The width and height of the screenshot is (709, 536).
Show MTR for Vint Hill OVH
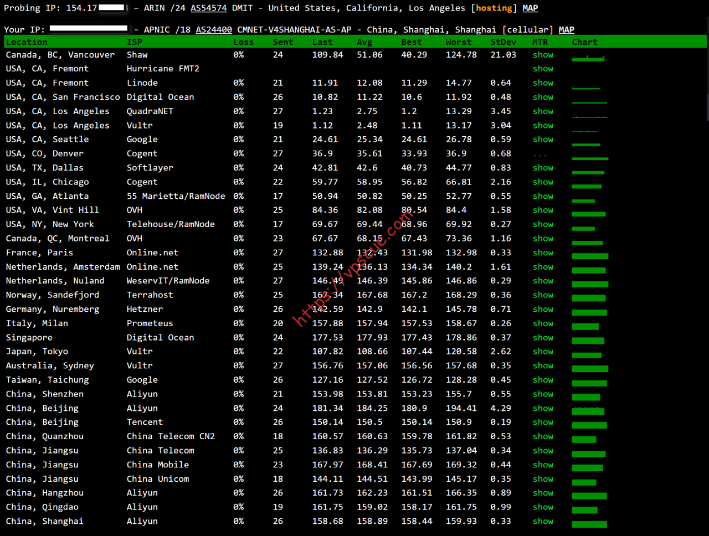pos(543,210)
